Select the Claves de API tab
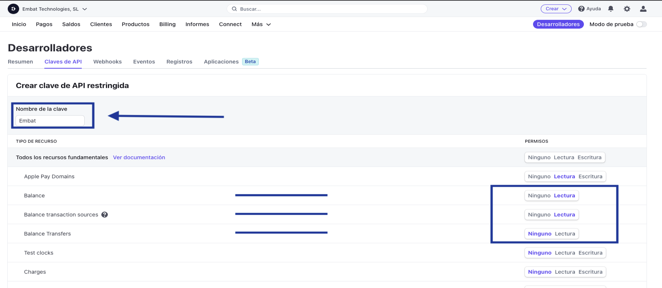Screen dimensions: 662x288 [x=63, y=62]
